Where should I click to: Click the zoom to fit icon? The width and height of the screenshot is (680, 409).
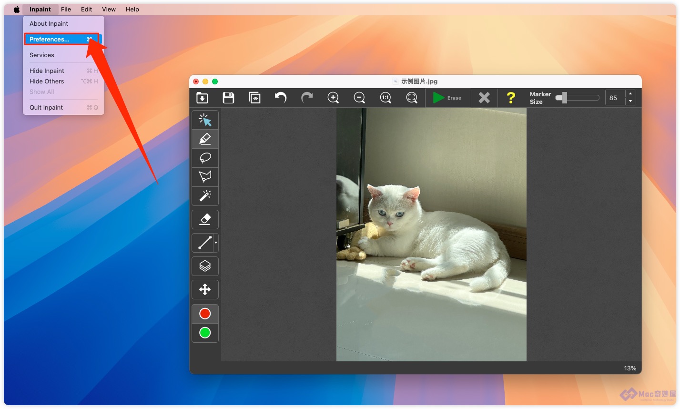(412, 98)
